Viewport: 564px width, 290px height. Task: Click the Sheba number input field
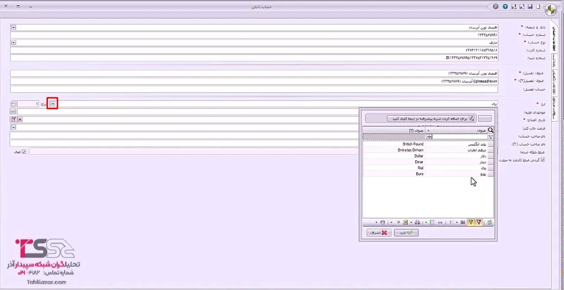point(254,58)
